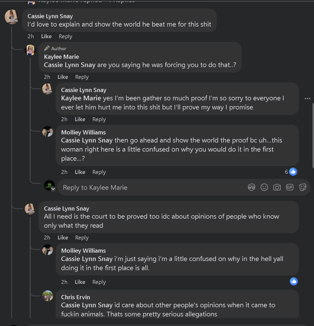This screenshot has height=326, width=314.
Task: Open the sticker picker in reply box
Action: 303,187
